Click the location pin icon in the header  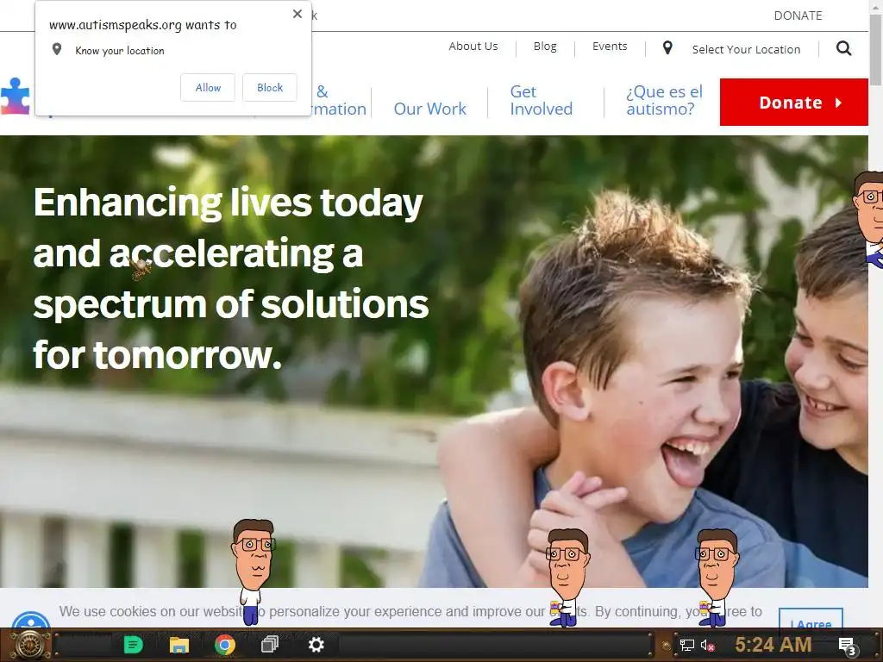[667, 48]
